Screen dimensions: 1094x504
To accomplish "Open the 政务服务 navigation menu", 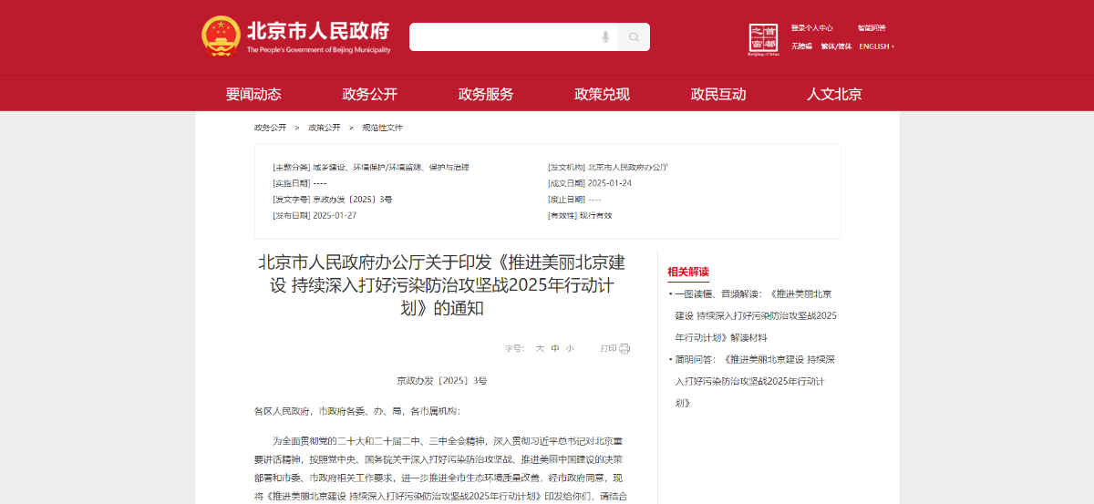I will (486, 94).
